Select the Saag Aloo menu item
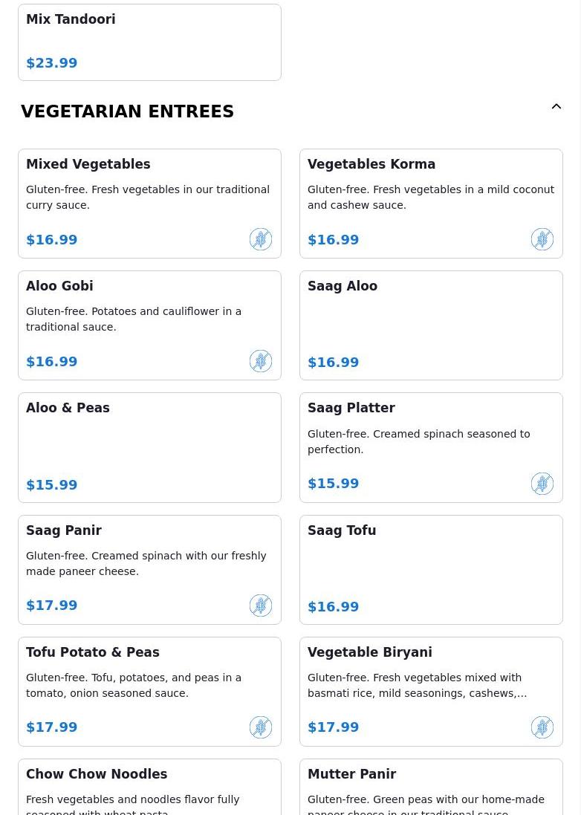Screen dimensions: 581x815 click(x=431, y=325)
